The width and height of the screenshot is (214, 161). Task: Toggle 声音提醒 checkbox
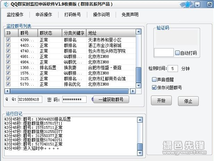(x=154, y=79)
